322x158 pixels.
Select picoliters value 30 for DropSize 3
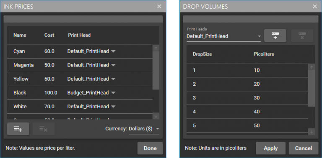(x=257, y=98)
